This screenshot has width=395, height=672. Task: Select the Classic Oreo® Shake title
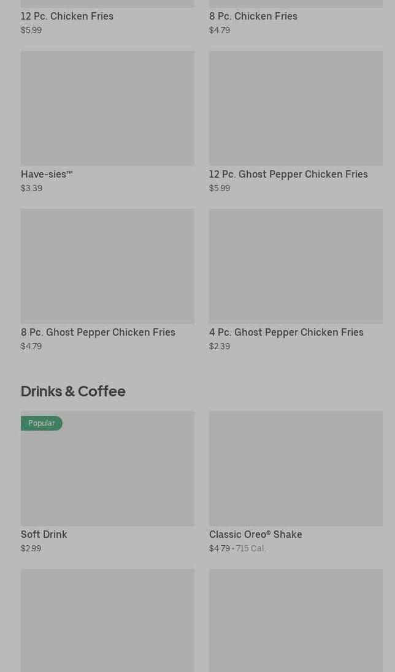tap(255, 535)
